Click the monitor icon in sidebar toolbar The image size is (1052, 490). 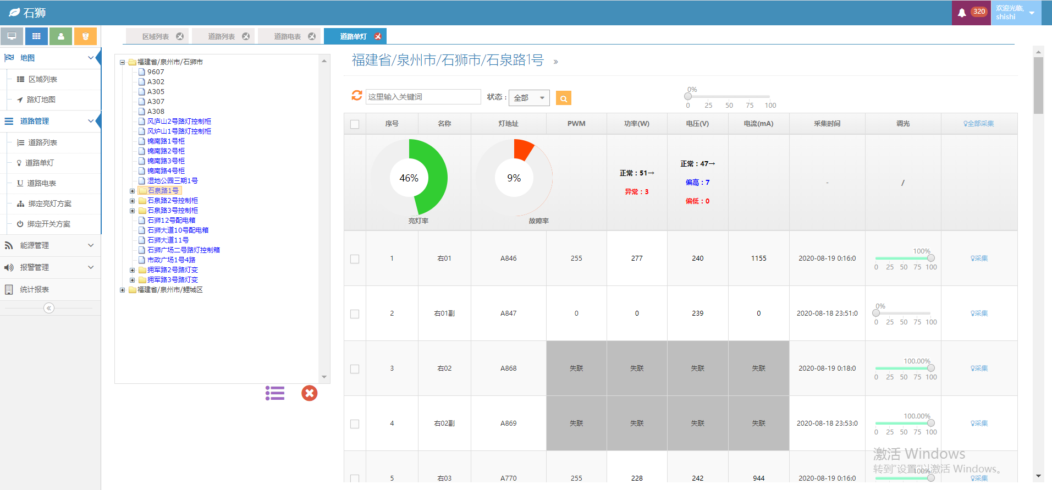click(x=12, y=36)
